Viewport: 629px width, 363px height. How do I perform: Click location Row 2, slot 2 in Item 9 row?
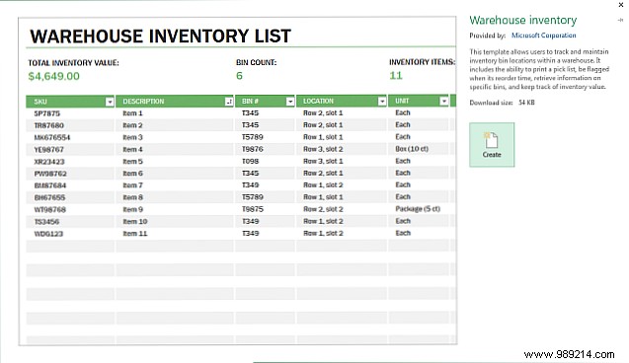click(323, 209)
